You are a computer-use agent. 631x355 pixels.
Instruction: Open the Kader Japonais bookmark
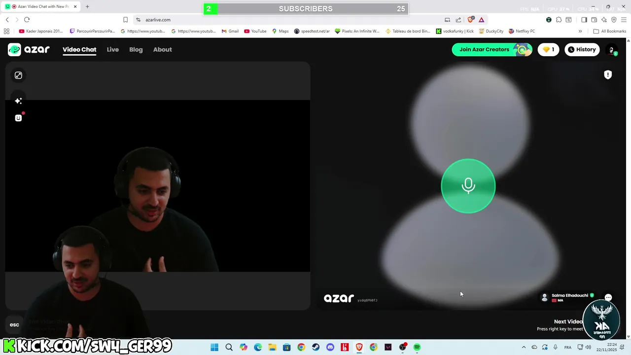click(41, 31)
